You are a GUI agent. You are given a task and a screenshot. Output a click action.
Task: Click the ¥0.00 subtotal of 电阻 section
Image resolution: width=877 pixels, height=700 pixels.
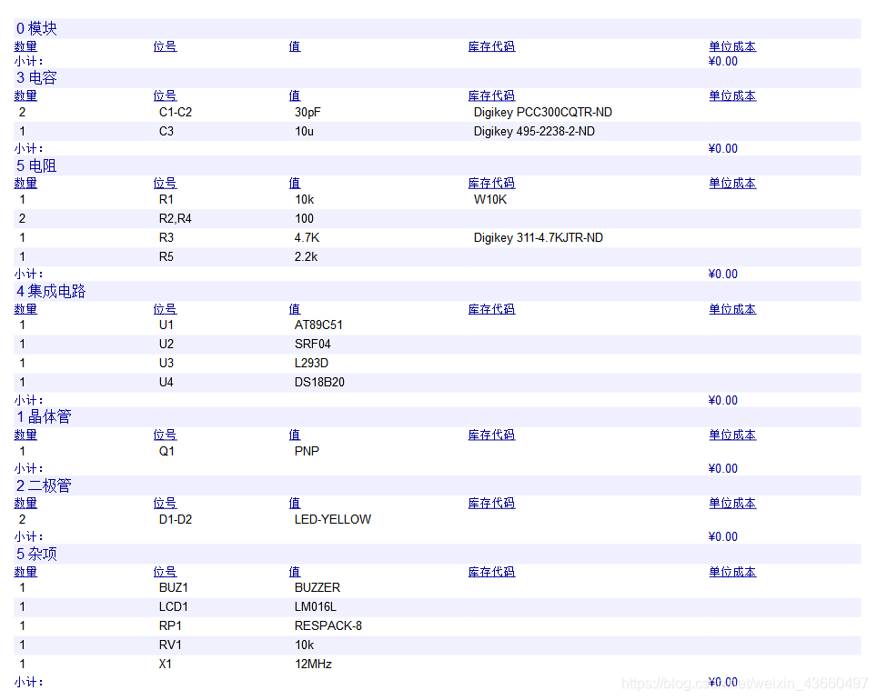723,274
